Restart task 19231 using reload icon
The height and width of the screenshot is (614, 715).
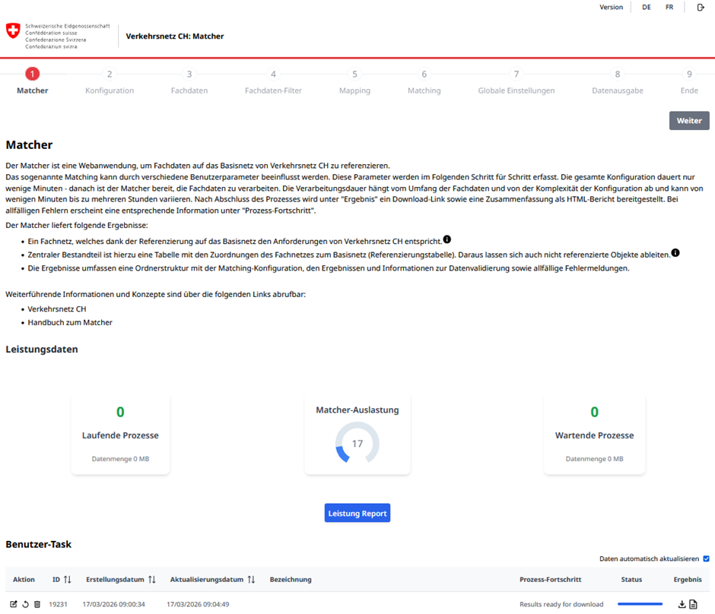point(25,604)
